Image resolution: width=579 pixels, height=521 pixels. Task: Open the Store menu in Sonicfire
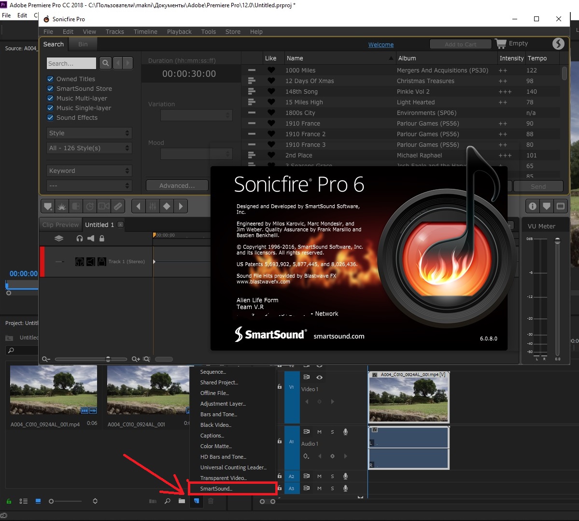click(233, 32)
